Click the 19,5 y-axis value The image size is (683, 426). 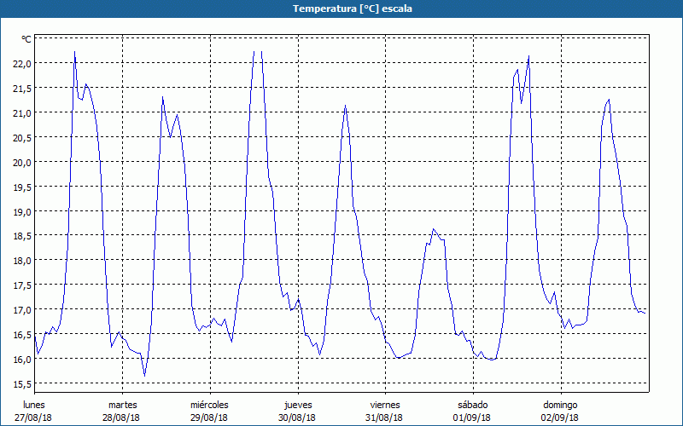22,187
